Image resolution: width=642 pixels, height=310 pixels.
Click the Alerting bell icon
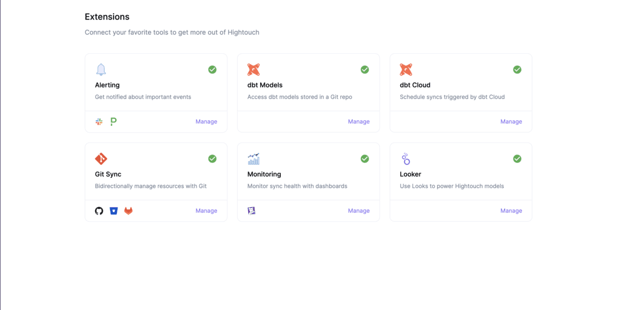click(101, 70)
